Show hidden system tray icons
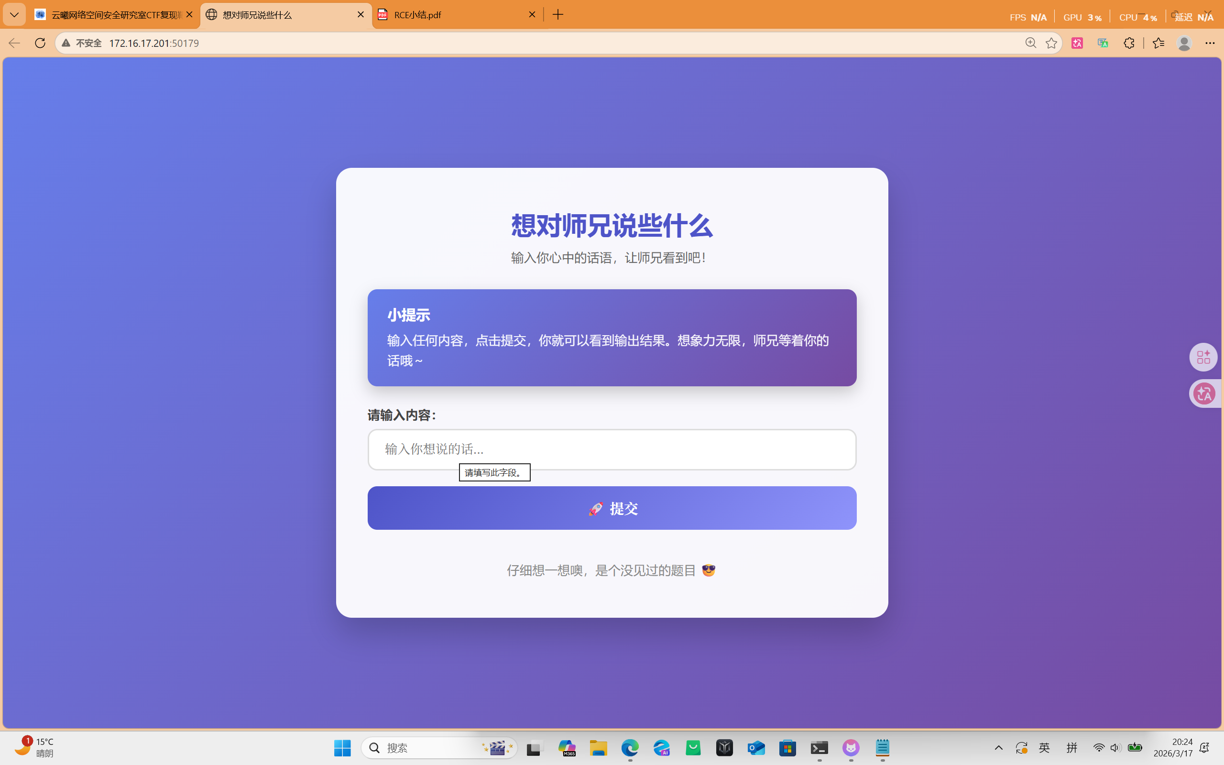This screenshot has width=1224, height=765. point(998,748)
